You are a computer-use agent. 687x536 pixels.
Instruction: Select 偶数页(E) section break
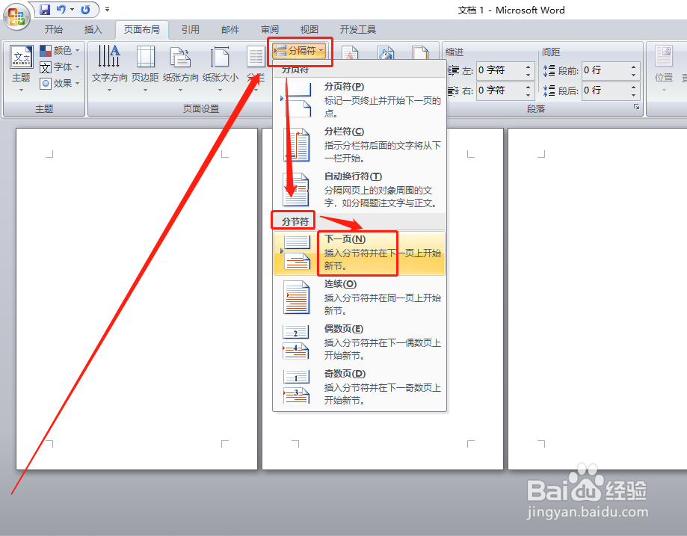click(x=360, y=342)
